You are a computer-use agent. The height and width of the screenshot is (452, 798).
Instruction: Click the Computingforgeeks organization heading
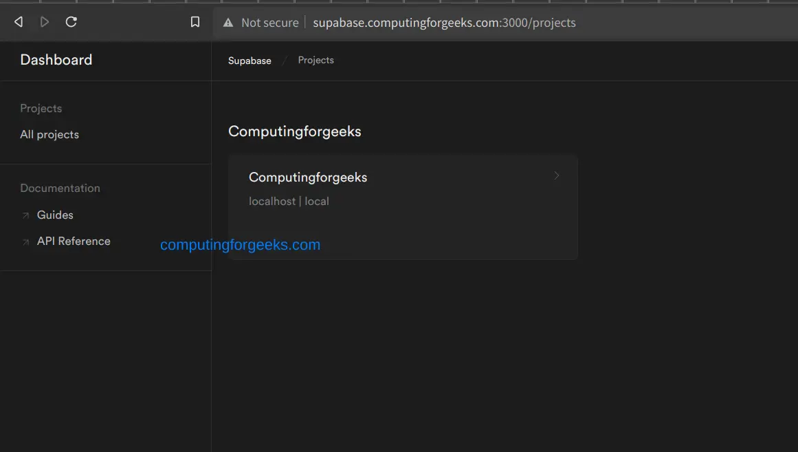point(294,131)
